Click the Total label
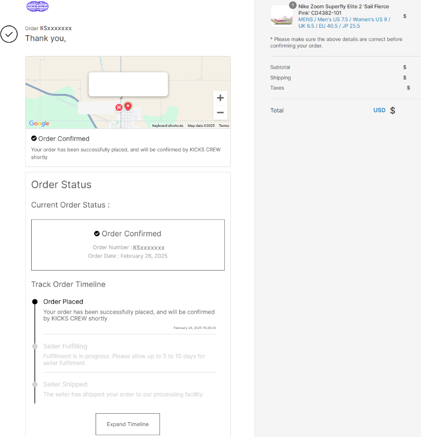This screenshot has width=421, height=437. tap(277, 110)
